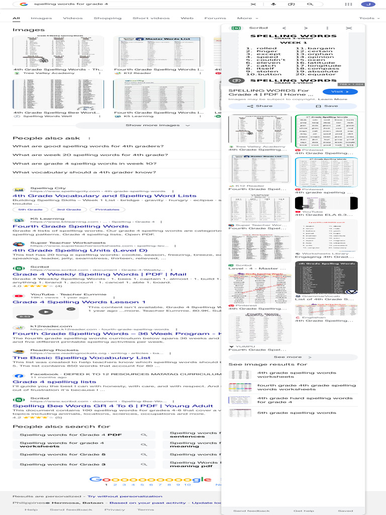The height and width of the screenshot is (515, 386).
Task: Open 4th Grade Vocabulary and Spelling Word Lists link
Action: point(105,196)
